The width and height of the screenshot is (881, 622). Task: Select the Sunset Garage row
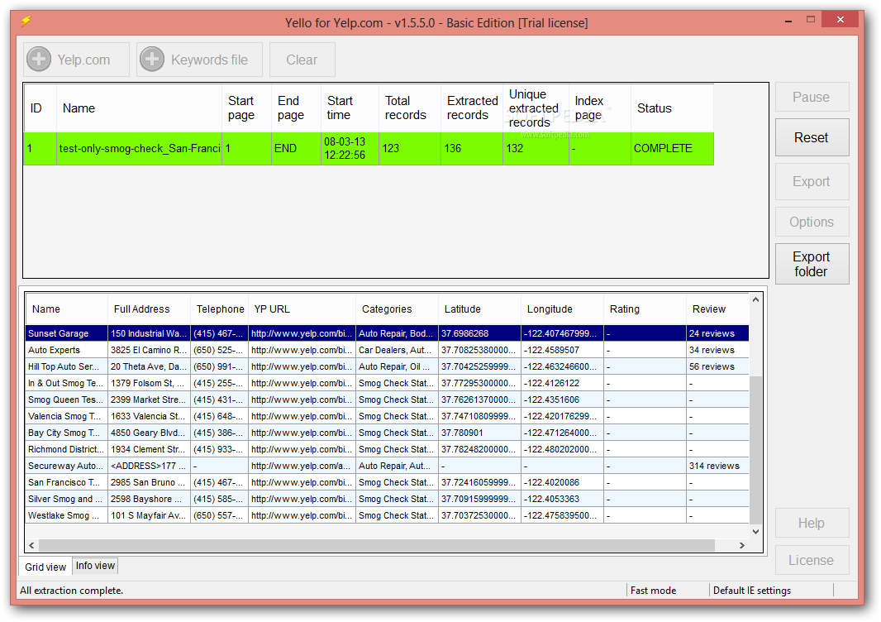(387, 333)
